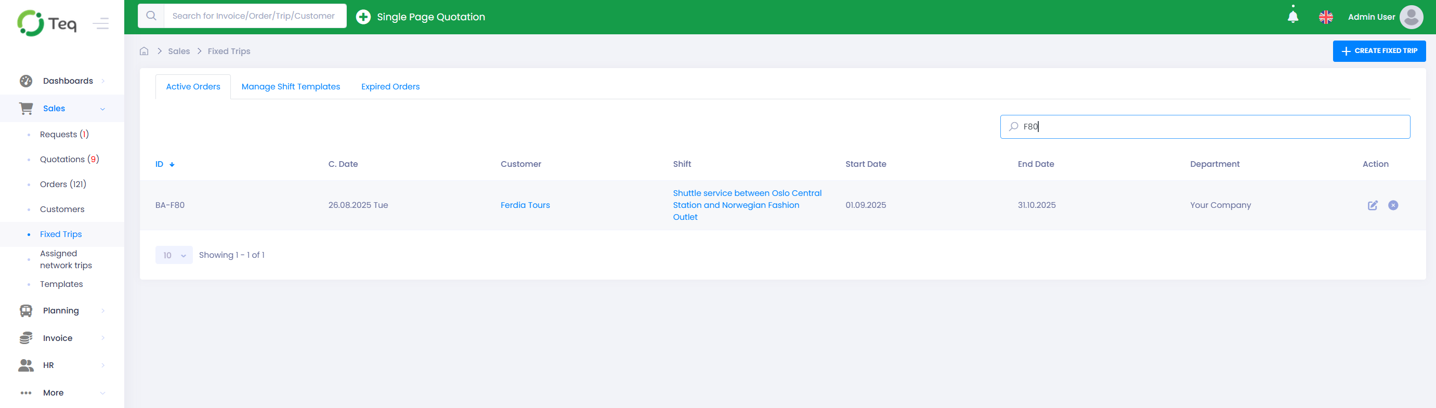Open Ferdia Tours customer link
The image size is (1436, 408).
(525, 205)
